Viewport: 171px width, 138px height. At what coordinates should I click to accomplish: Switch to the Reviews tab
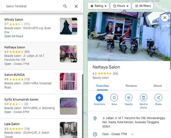pos(131,86)
